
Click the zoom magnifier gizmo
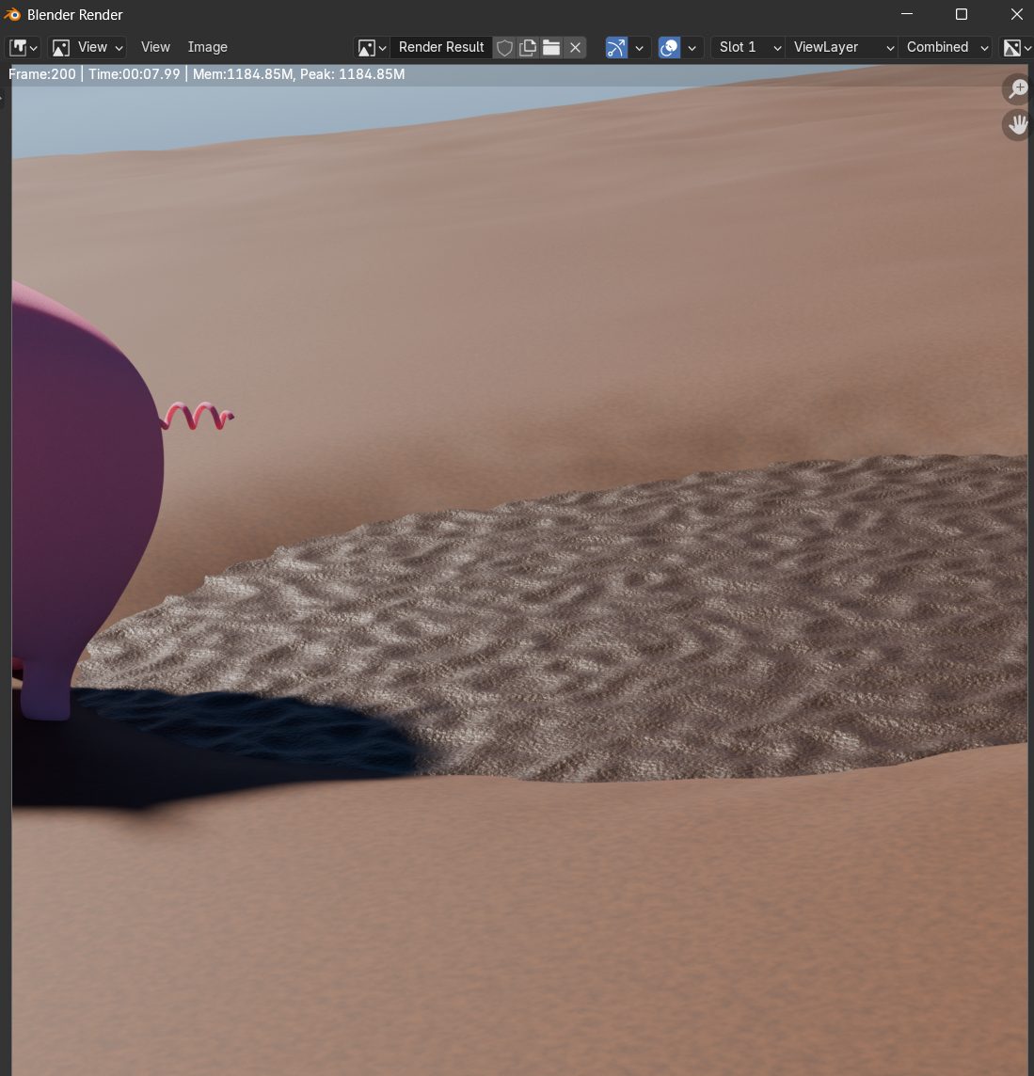1017,89
